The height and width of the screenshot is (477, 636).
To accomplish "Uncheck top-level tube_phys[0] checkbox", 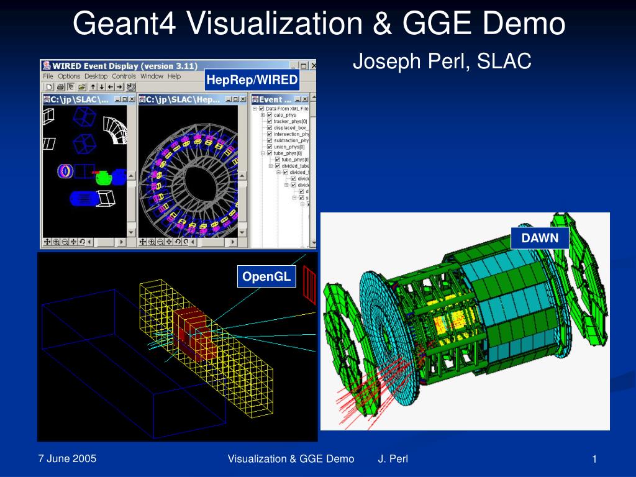I will (x=270, y=153).
